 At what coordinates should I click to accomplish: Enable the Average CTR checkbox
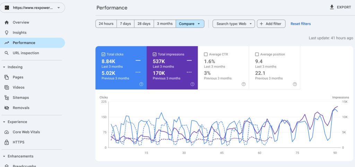point(206,55)
